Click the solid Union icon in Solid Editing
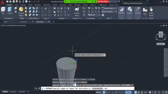The height and width of the screenshot is (94, 168). [30, 8]
